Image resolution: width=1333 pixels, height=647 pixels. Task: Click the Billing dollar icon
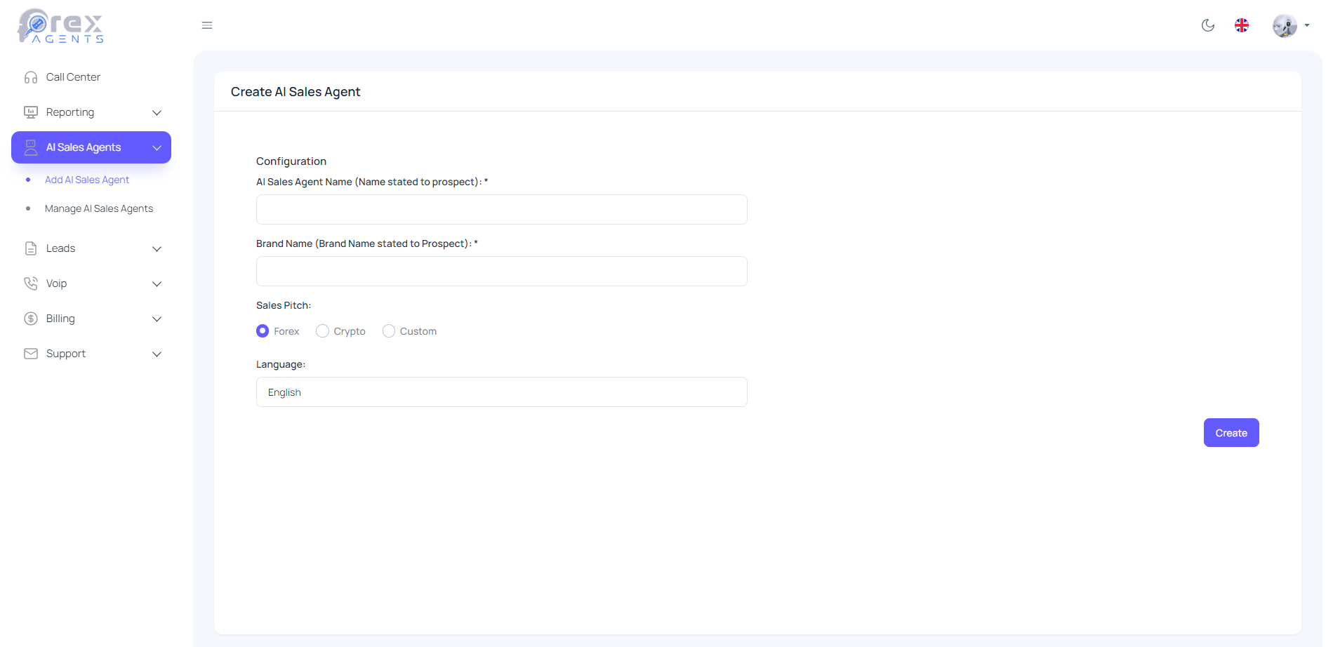[x=31, y=319]
